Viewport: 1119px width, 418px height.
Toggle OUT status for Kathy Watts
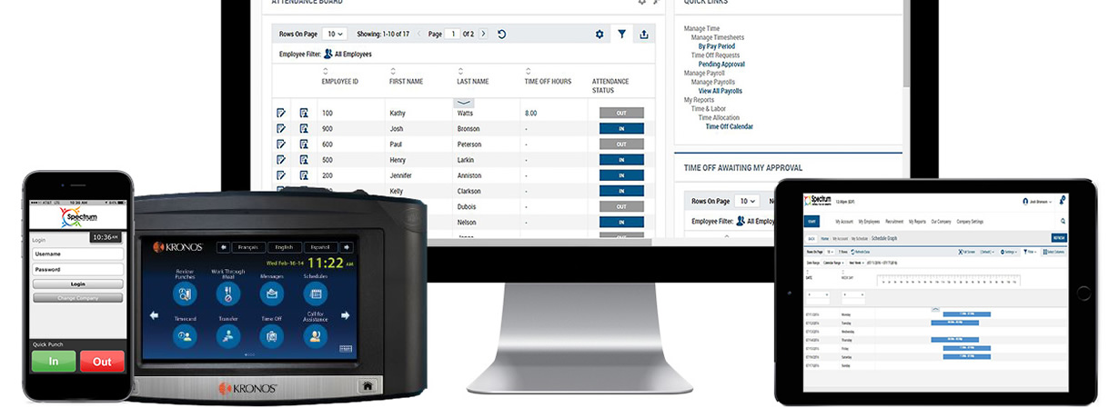coord(621,114)
